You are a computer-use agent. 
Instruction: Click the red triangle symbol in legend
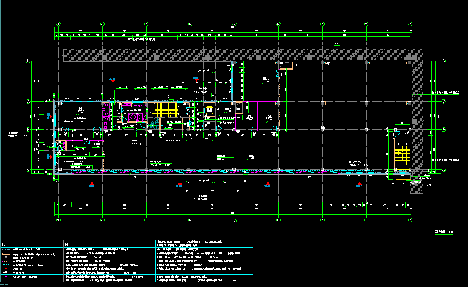click(x=7, y=269)
